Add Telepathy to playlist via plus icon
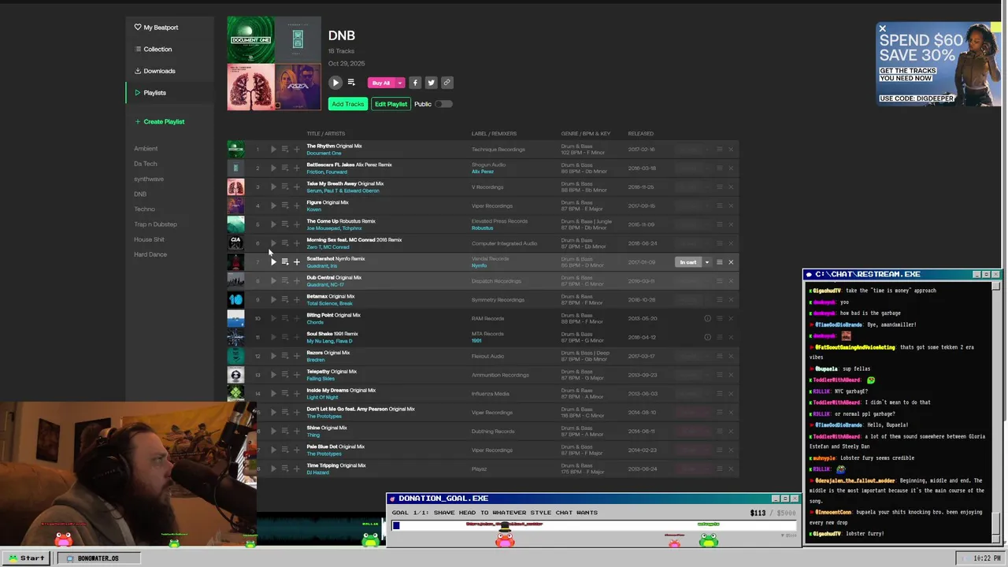The height and width of the screenshot is (567, 1008). (x=297, y=375)
